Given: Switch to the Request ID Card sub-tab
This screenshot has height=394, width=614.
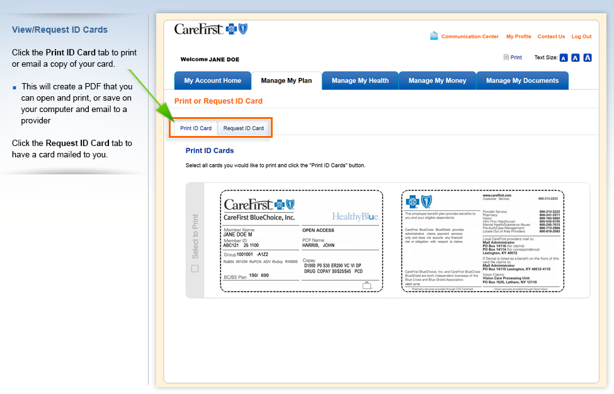Looking at the screenshot, I should point(244,128).
